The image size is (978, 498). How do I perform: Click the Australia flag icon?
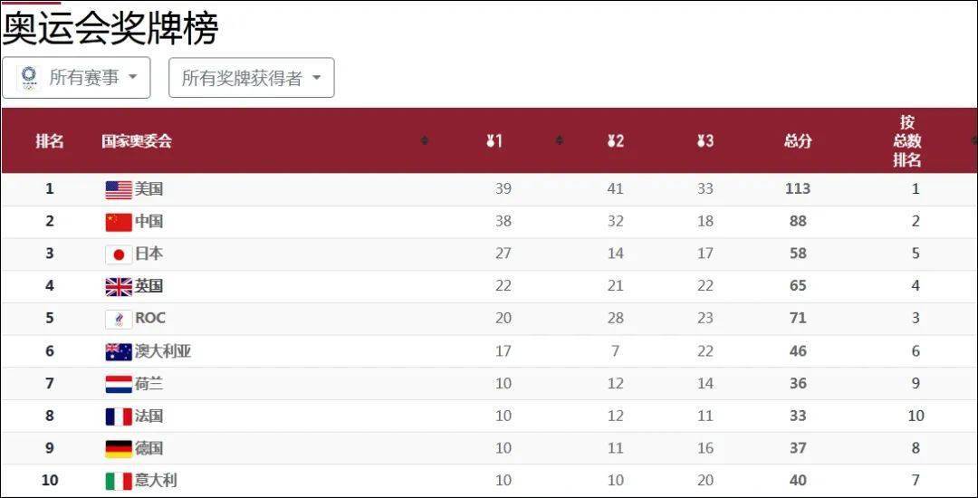119,351
